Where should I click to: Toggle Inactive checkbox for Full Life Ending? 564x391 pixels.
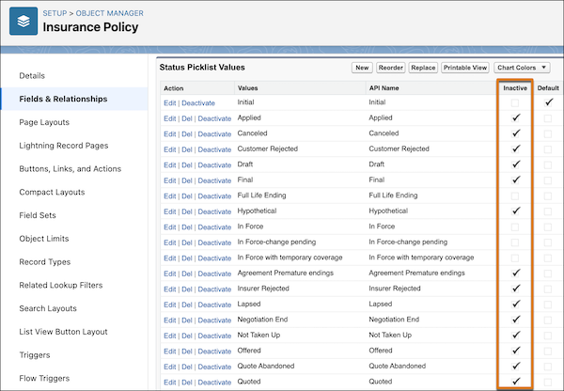(x=515, y=196)
